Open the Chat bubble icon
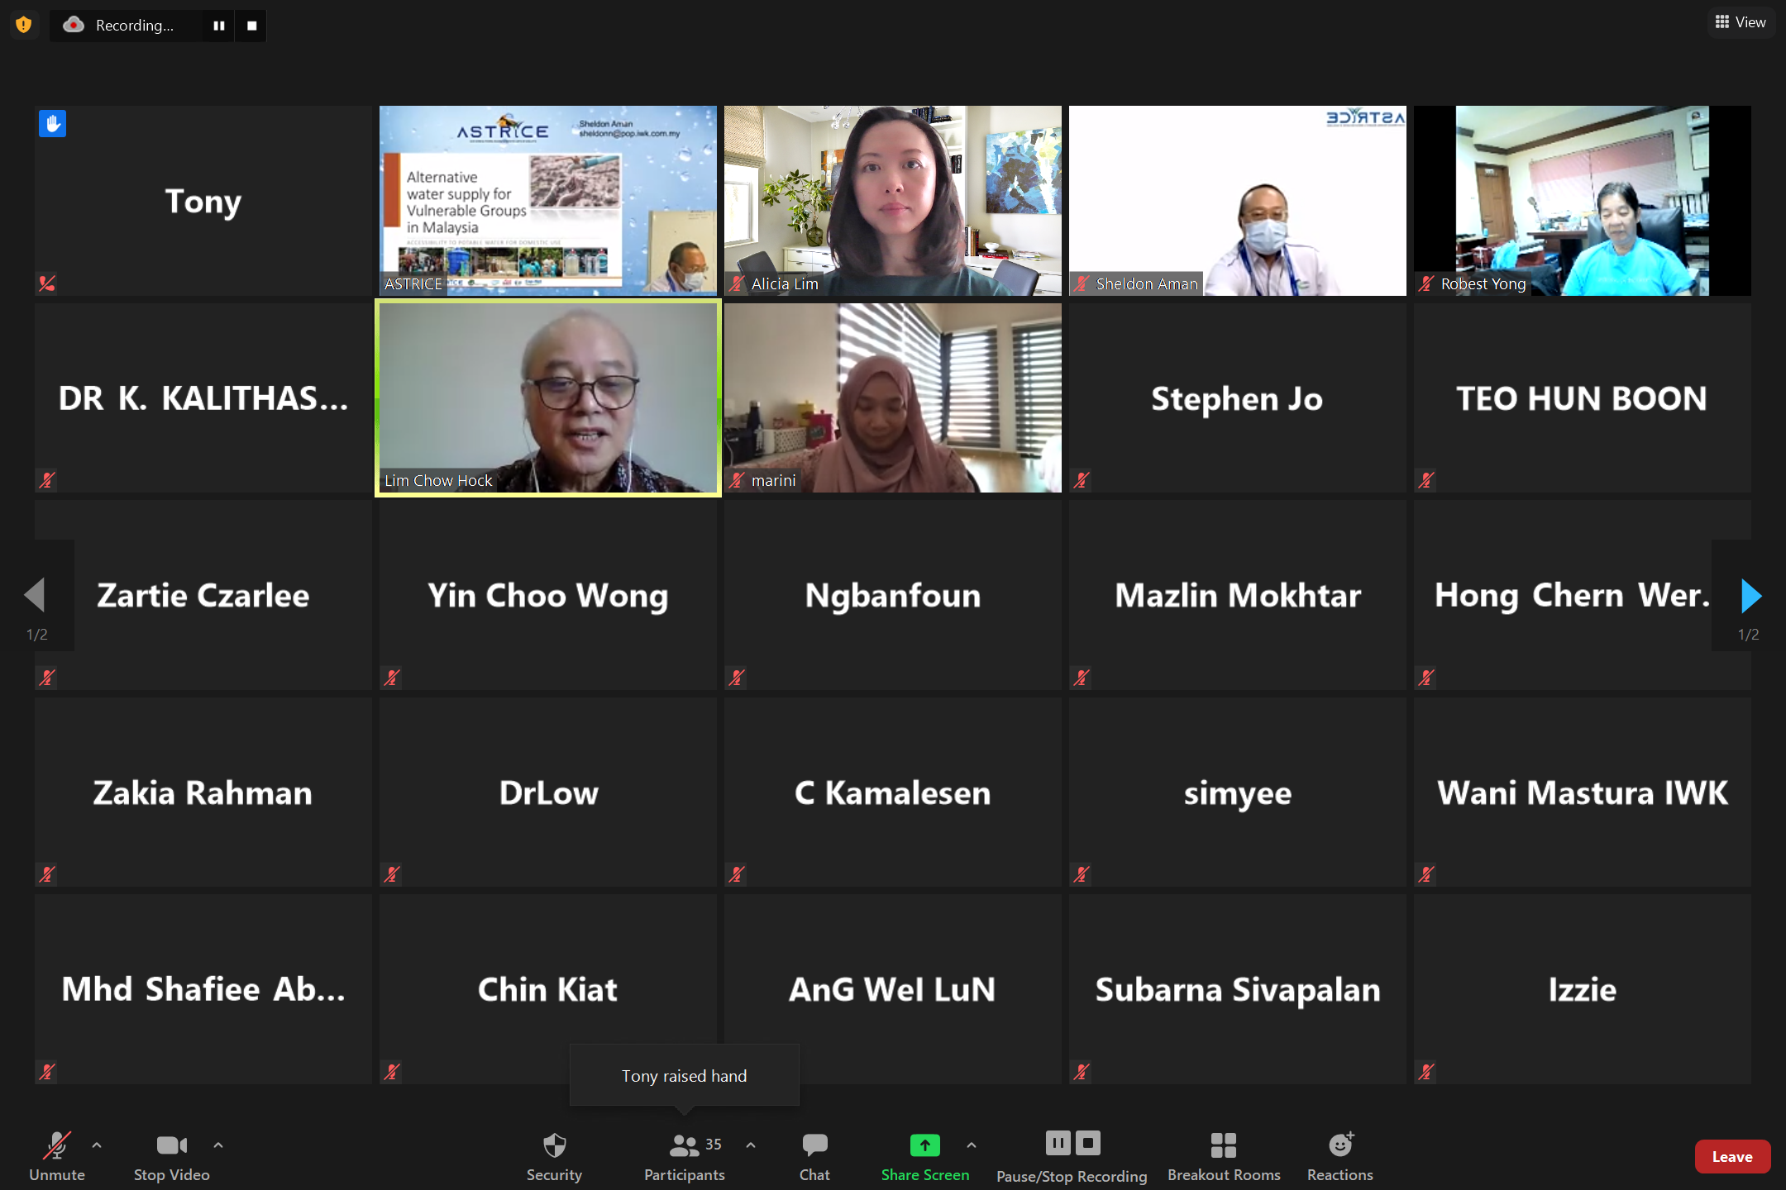The image size is (1786, 1190). [814, 1145]
